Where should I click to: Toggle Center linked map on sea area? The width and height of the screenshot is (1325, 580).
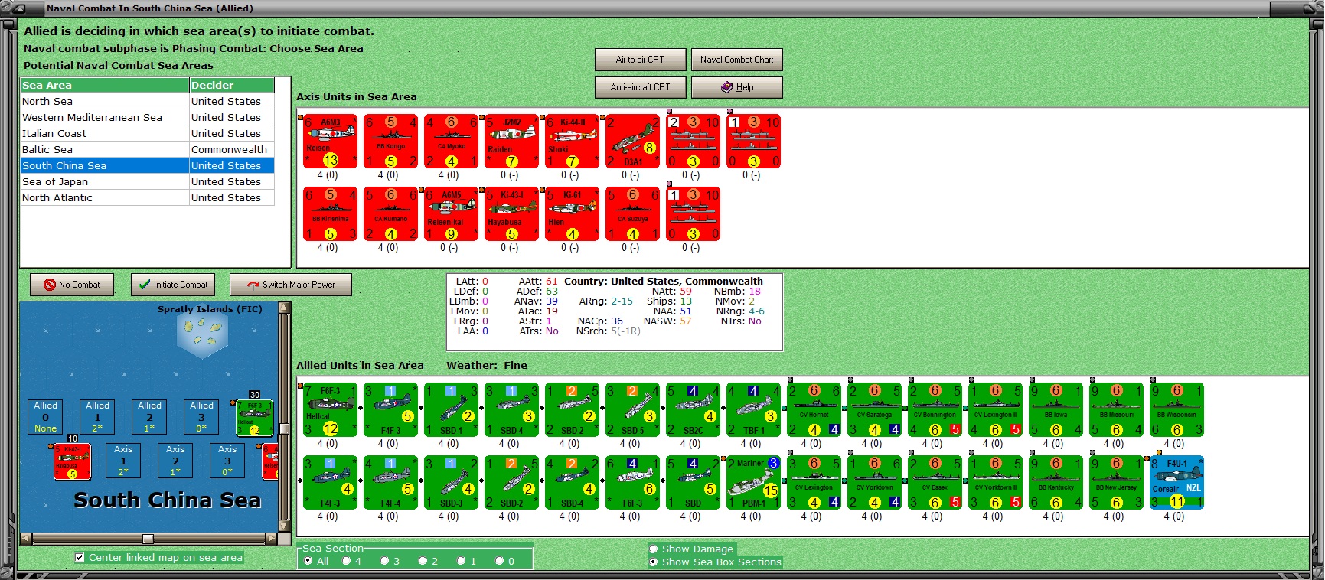pos(80,558)
